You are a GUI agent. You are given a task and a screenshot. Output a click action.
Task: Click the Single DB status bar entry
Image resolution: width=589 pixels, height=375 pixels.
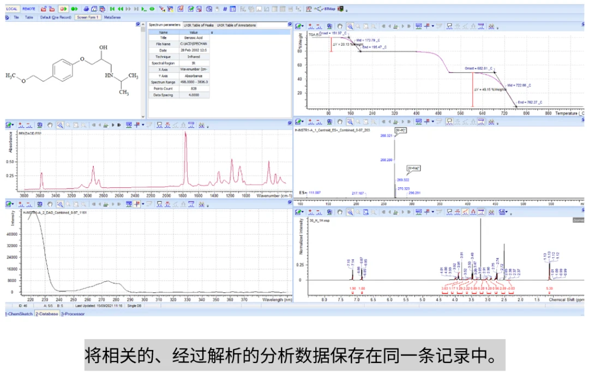[134, 306]
